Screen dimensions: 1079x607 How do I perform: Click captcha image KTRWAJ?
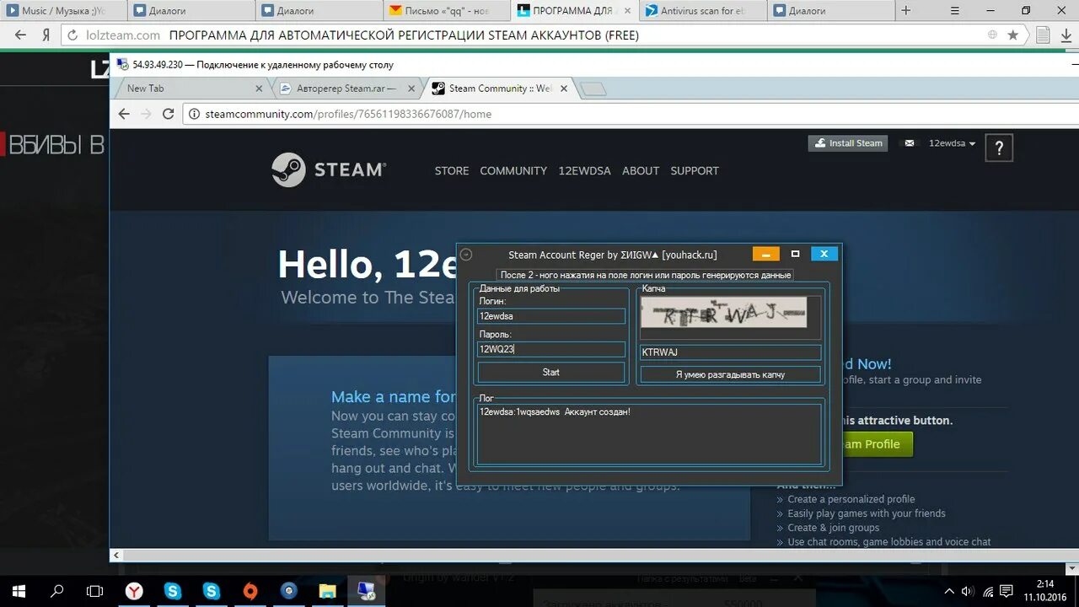pyautogui.click(x=723, y=312)
